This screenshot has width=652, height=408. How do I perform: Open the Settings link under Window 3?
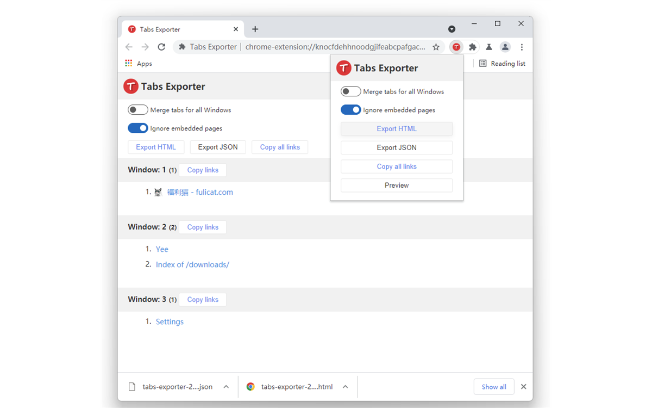pyautogui.click(x=170, y=322)
